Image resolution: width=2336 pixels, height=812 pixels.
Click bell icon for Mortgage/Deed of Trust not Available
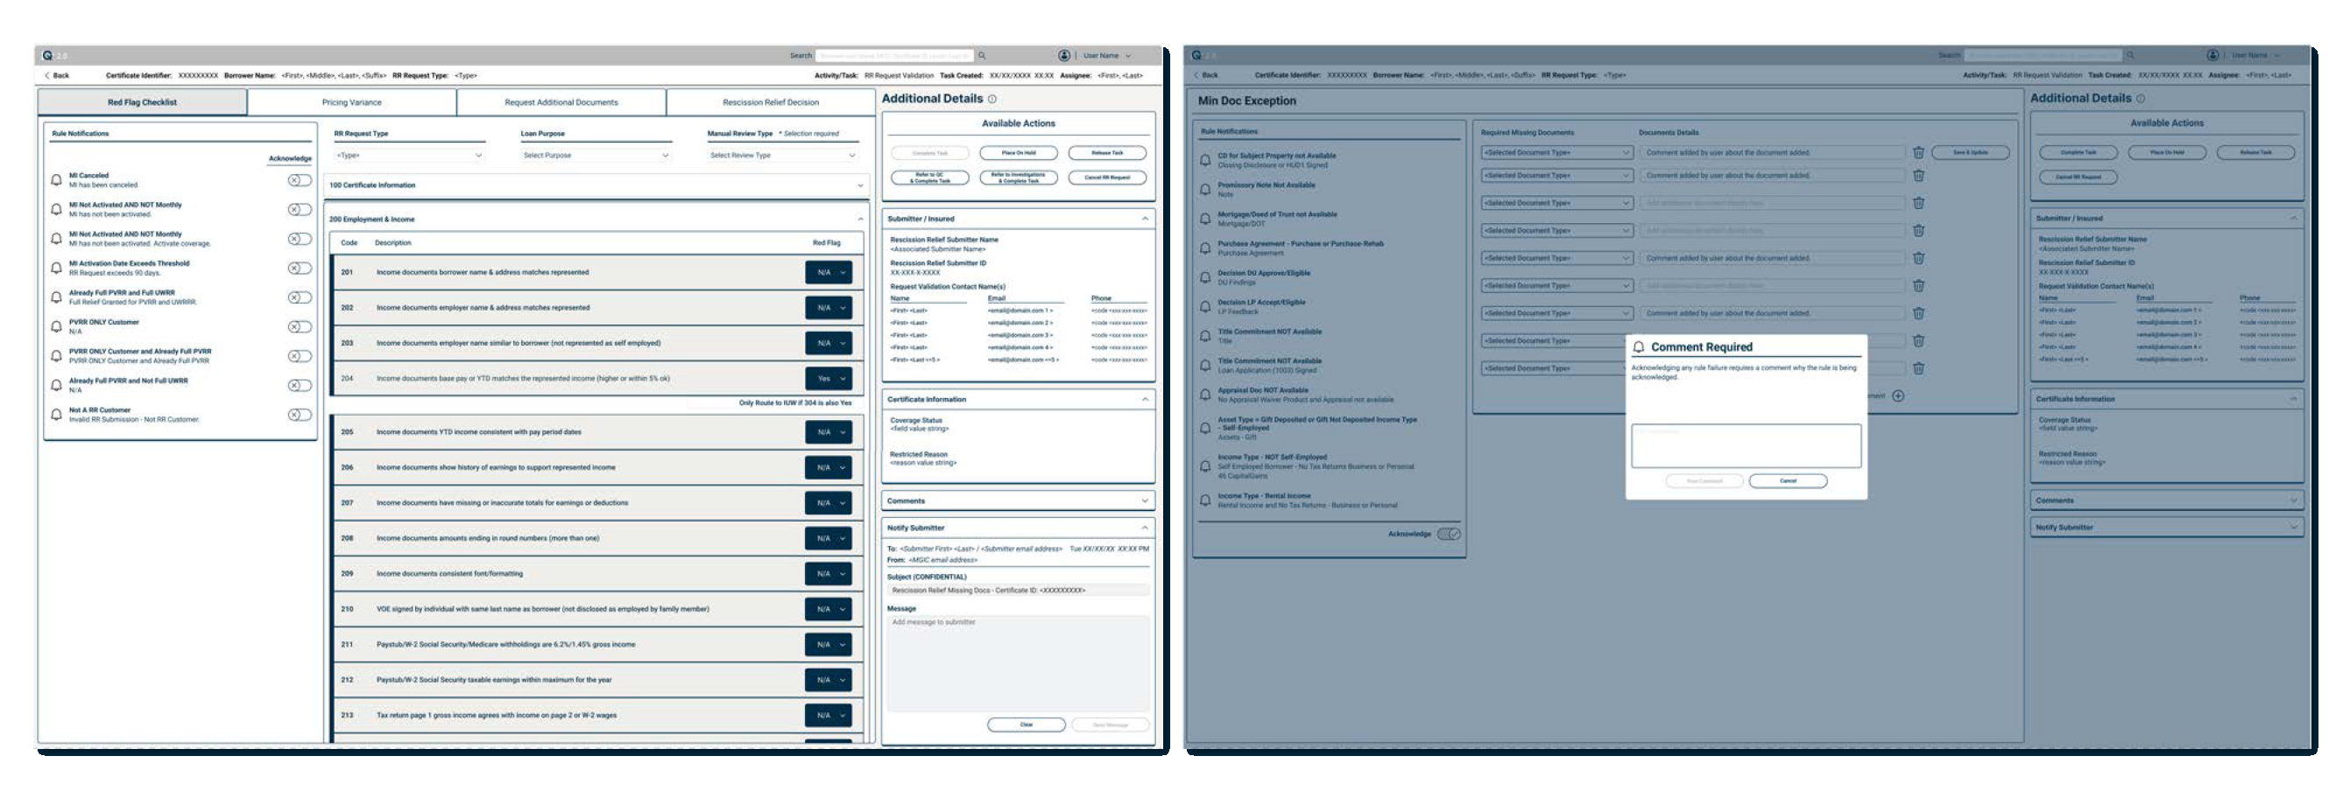point(1205,220)
